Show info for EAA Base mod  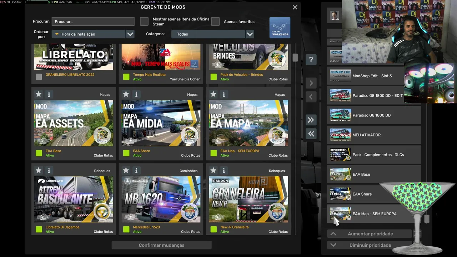coord(49,94)
